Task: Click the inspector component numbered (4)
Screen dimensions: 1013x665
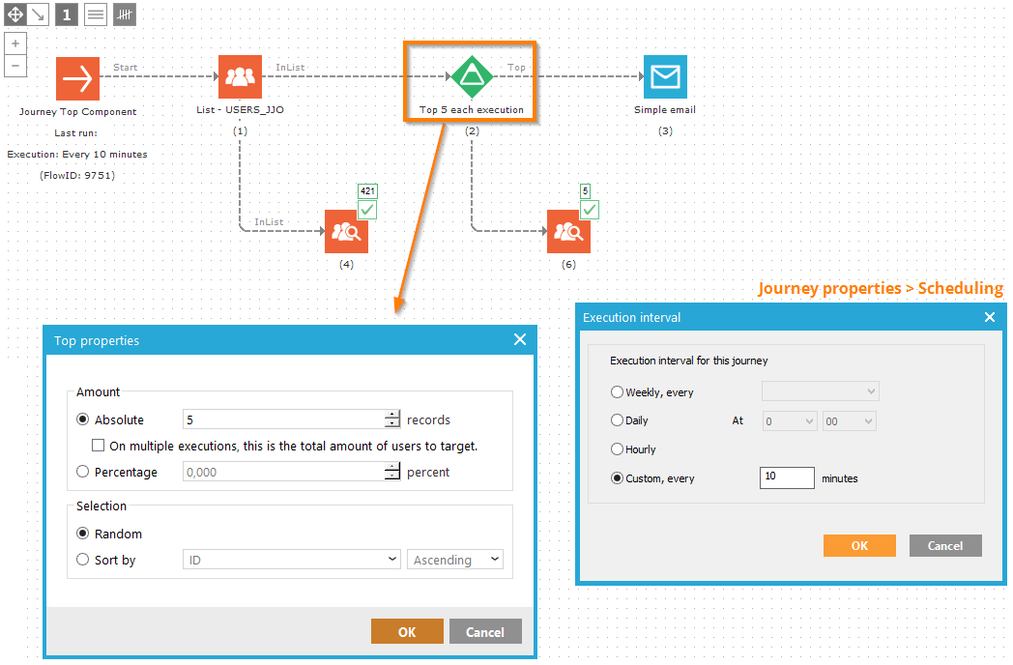Action: (346, 232)
